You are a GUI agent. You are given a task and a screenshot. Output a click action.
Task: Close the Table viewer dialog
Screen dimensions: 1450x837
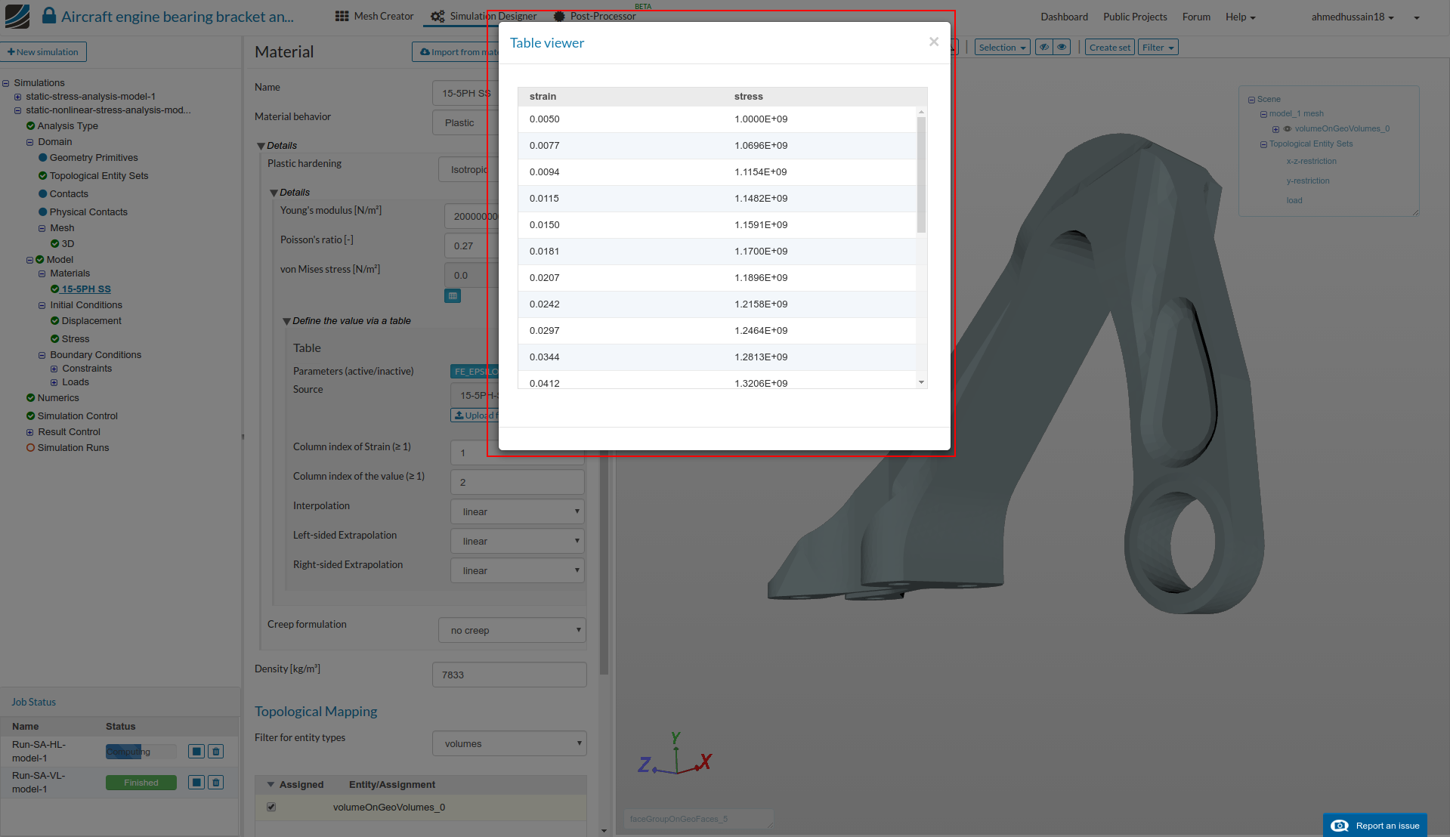(933, 42)
